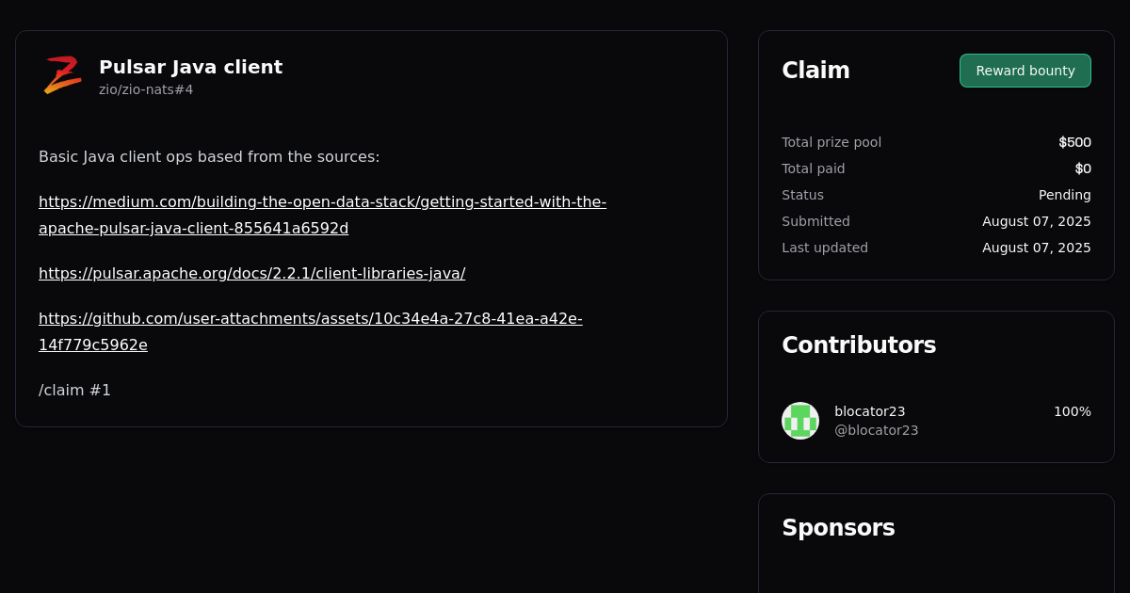Click the blocator23 contributor name
The width and height of the screenshot is (1130, 593).
coord(869,411)
